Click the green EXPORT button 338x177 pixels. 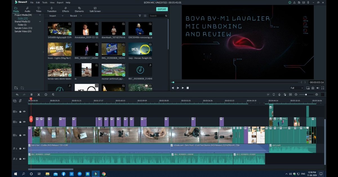coord(162,9)
